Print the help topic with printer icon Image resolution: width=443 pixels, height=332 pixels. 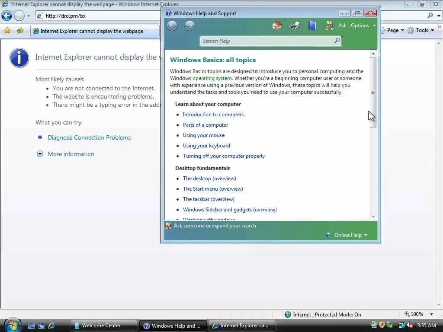(x=294, y=26)
